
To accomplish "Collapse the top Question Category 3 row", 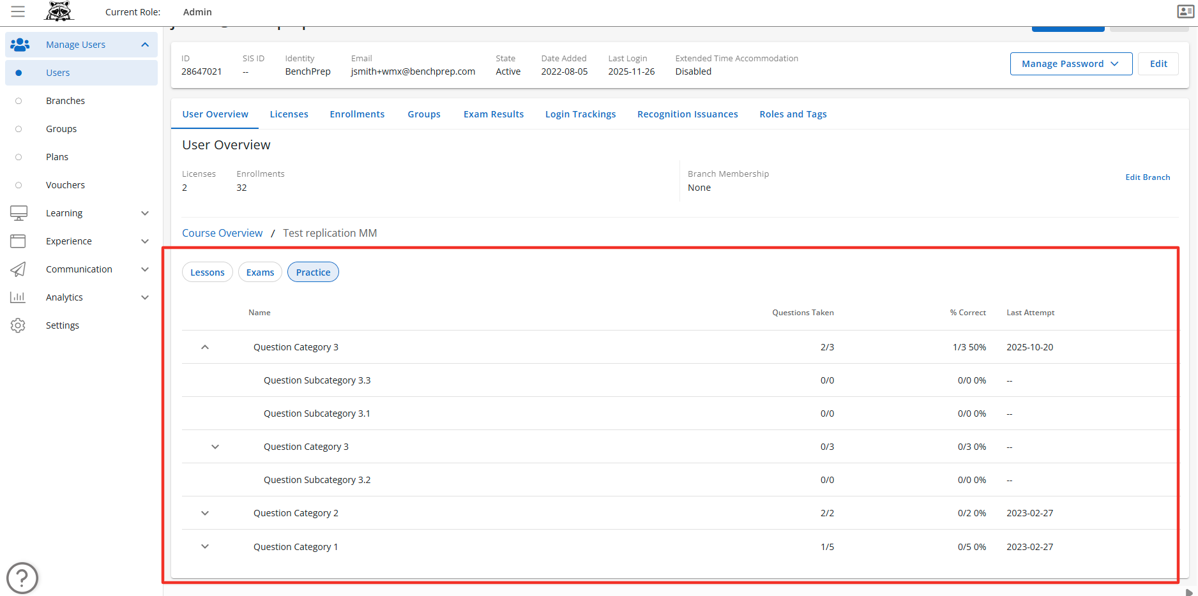I will (205, 347).
